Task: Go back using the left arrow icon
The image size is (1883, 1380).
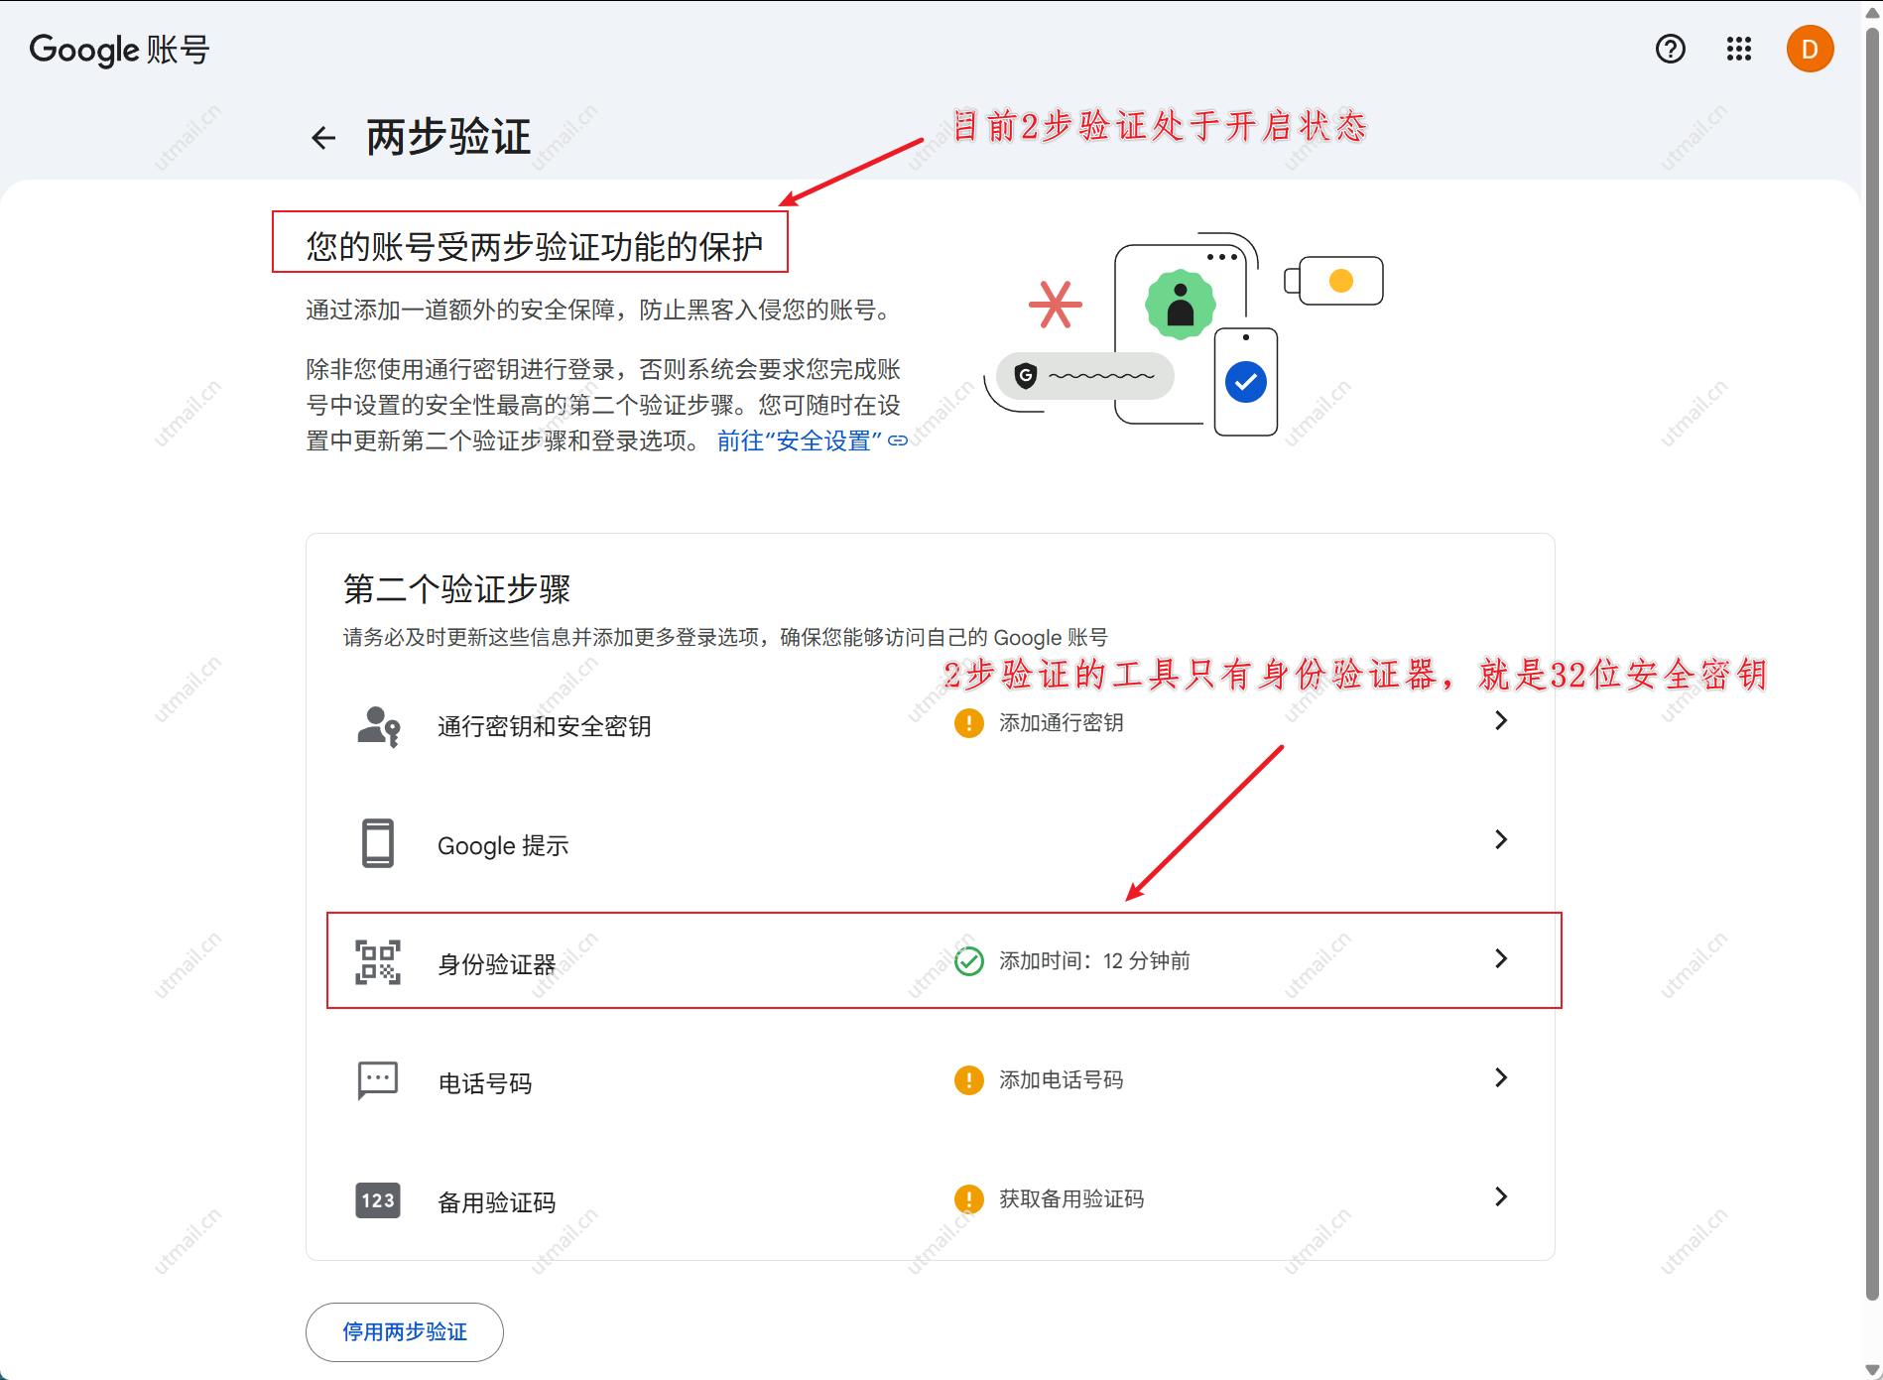Action: click(323, 138)
